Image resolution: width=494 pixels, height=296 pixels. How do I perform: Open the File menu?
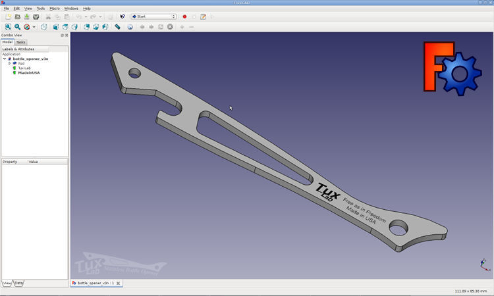click(7, 9)
